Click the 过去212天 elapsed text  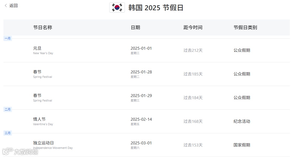coord(193,50)
